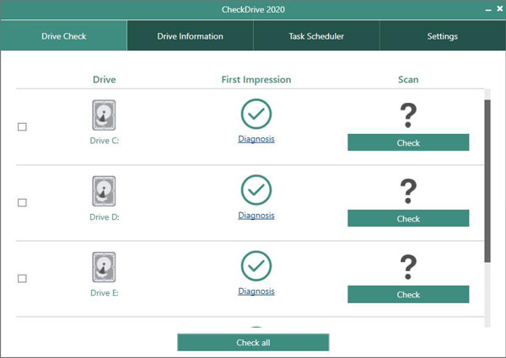Click the Drive E: label text
This screenshot has height=358, width=506.
[105, 293]
